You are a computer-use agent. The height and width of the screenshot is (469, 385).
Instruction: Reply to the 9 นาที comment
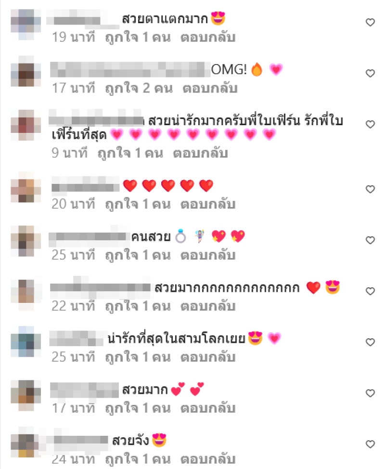point(201,153)
